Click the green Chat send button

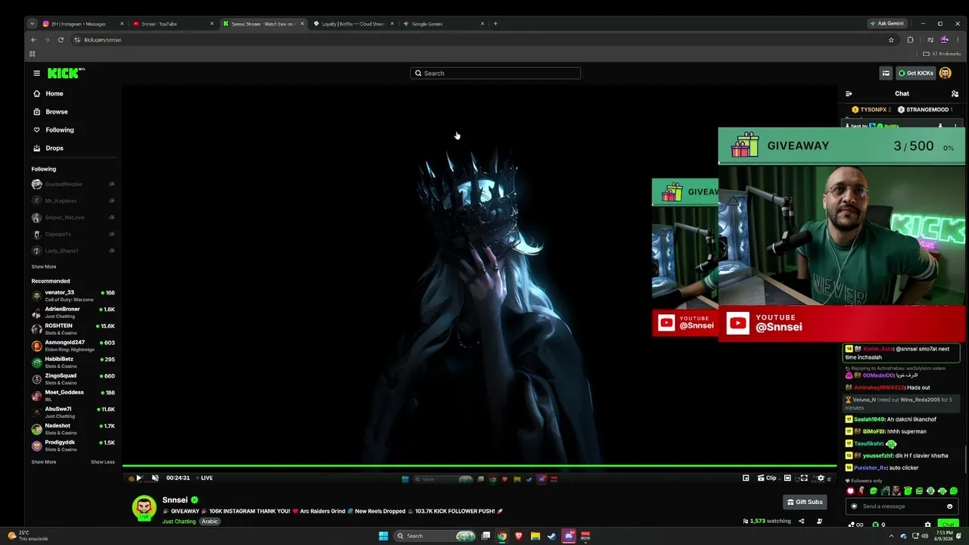tap(948, 525)
